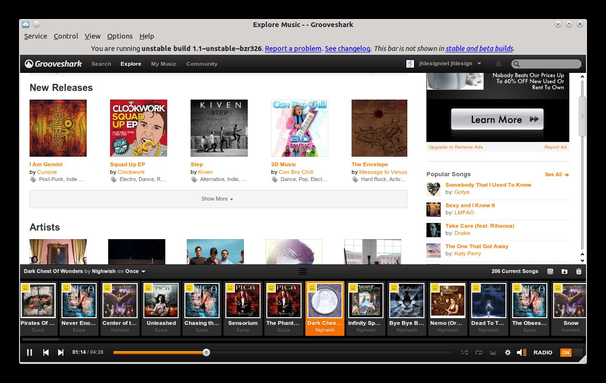Click the Report a problem link
Viewport: 606px width, 383px height.
(x=293, y=49)
